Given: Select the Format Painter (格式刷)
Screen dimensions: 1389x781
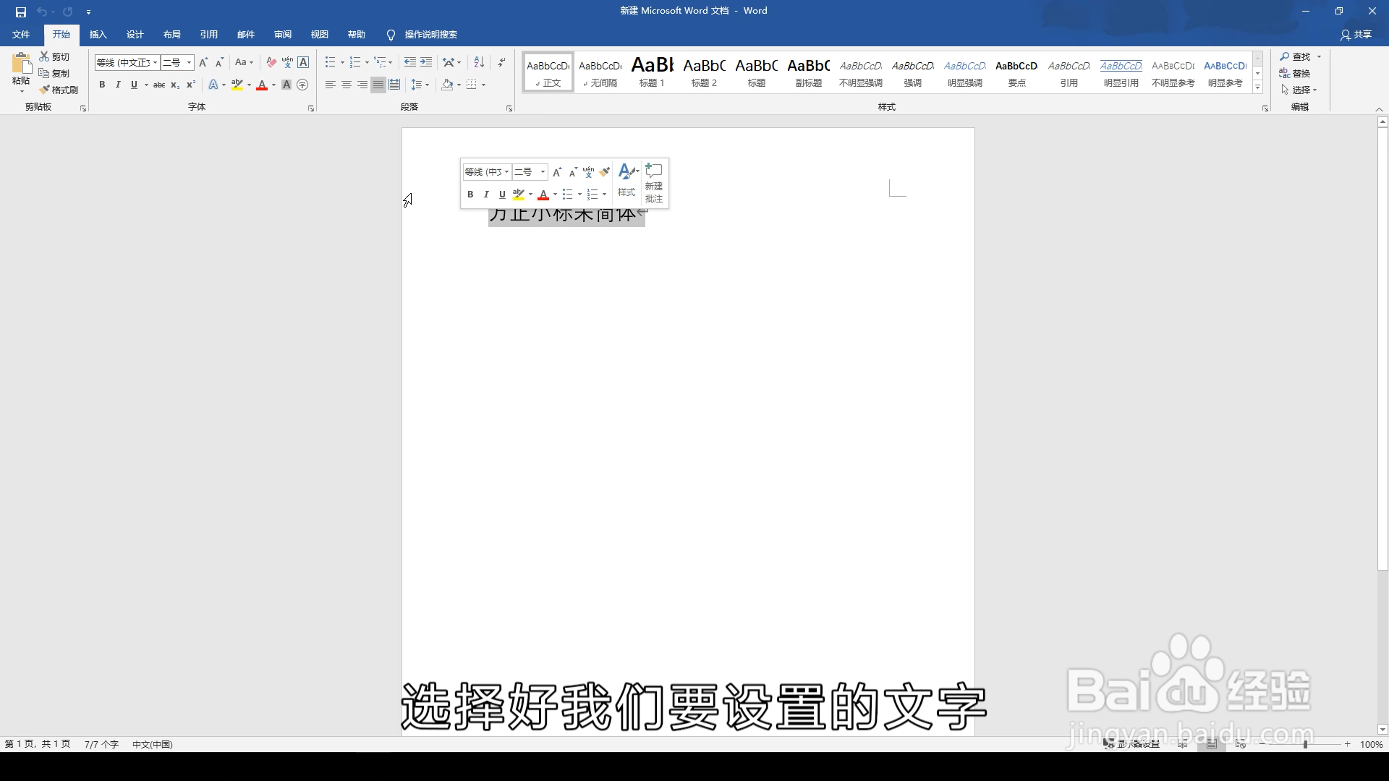Looking at the screenshot, I should tap(59, 90).
